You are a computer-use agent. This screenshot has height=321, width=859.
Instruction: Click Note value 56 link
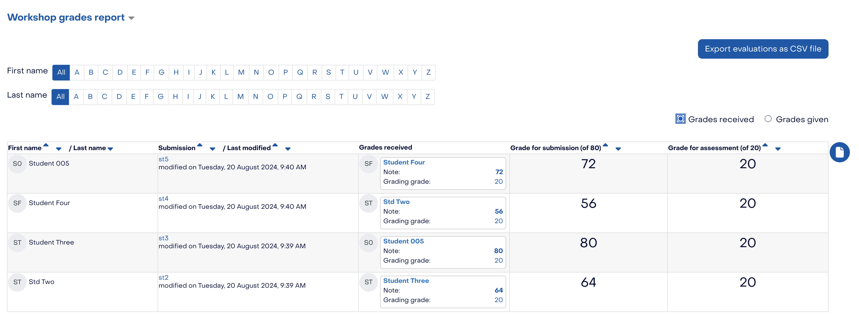point(498,211)
